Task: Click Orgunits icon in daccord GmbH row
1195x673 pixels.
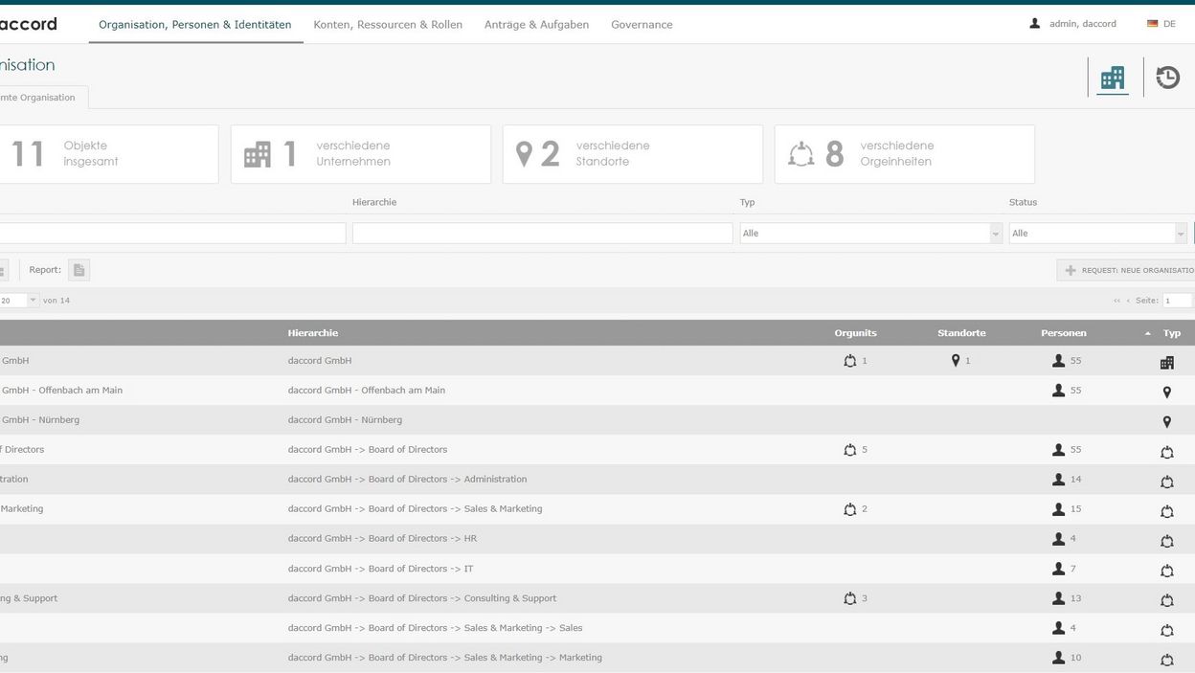Action: (849, 361)
